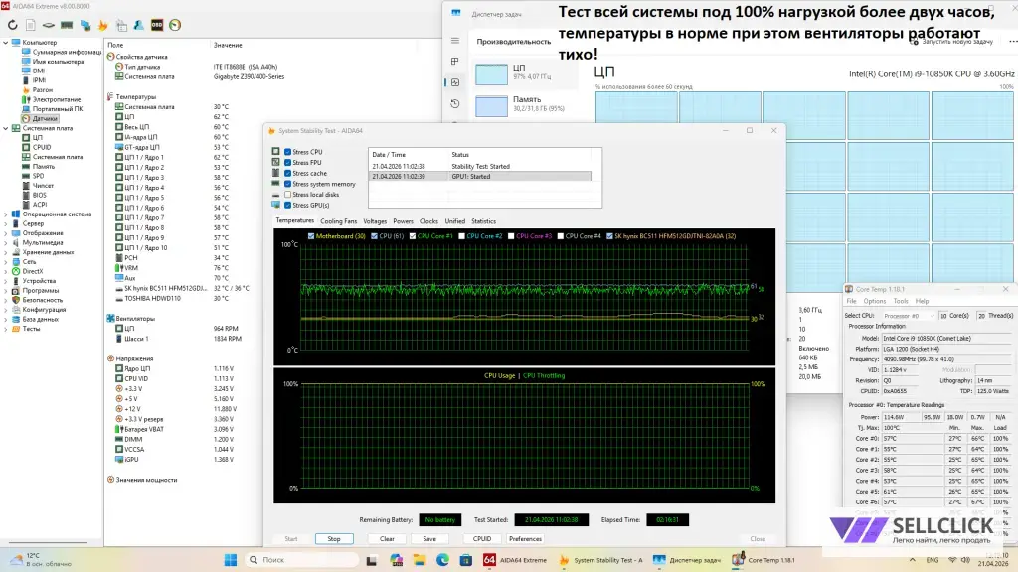This screenshot has width=1018, height=572.
Task: Open the Options menu in Core Temp
Action: (874, 301)
